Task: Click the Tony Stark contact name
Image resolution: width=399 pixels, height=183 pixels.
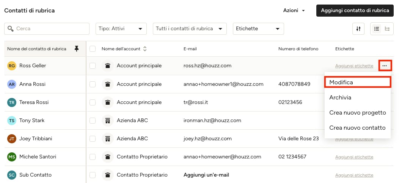Action: pos(32,121)
